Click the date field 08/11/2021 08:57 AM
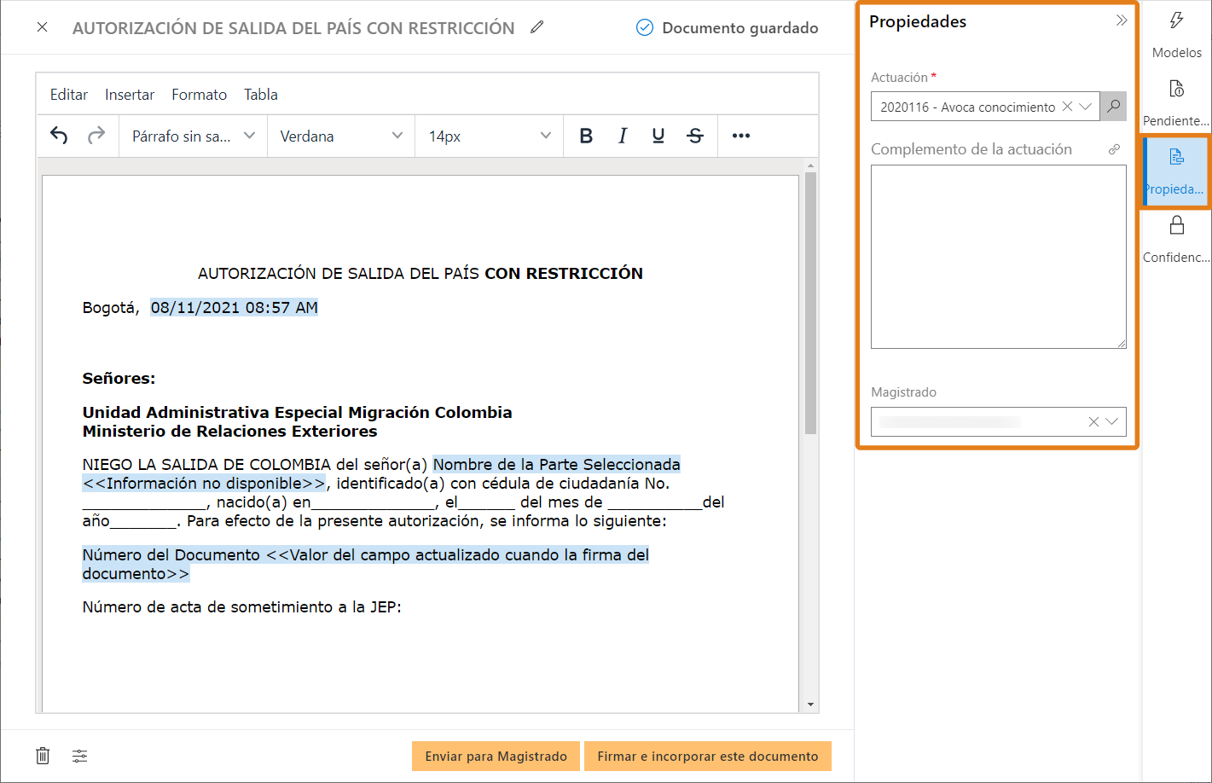Viewport: 1212px width, 783px height. click(235, 308)
